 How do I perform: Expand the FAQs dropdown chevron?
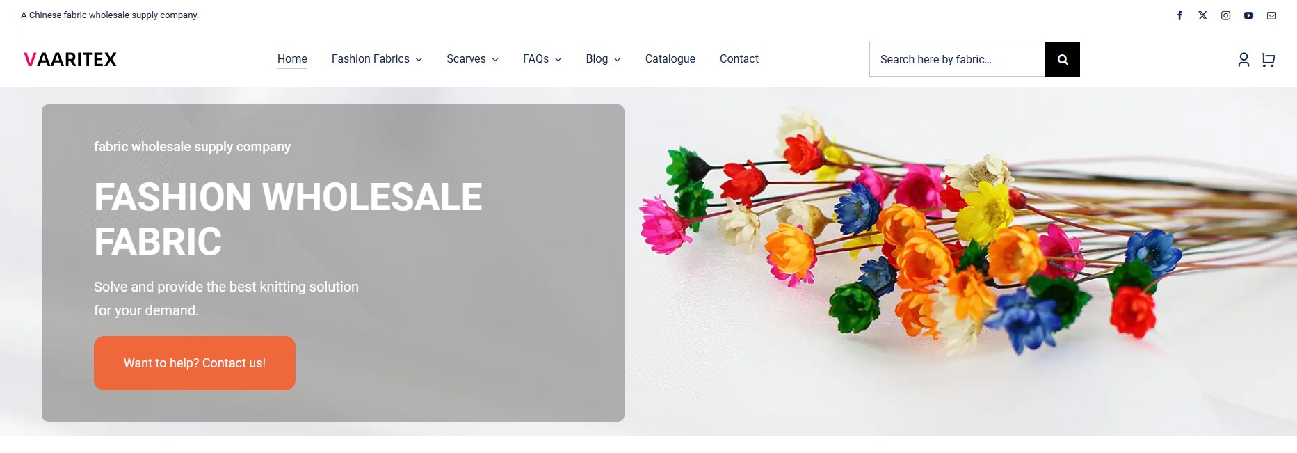558,60
